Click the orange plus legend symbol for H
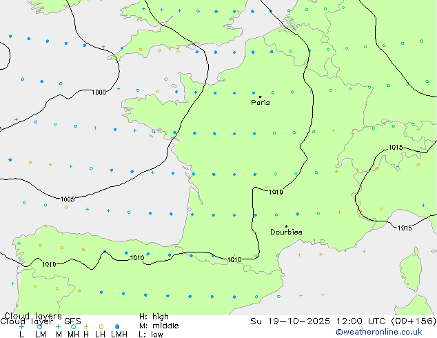This screenshot has height=338, width=437. (86, 326)
